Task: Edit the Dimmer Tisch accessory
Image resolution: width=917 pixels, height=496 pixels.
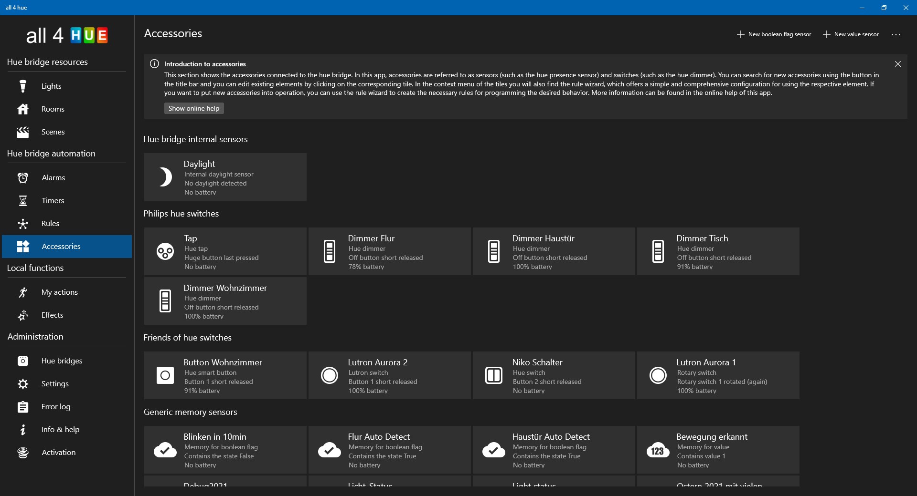Action: click(x=718, y=251)
